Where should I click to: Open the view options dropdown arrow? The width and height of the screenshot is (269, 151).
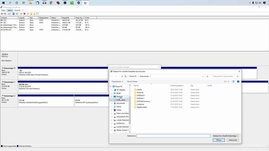[228, 81]
